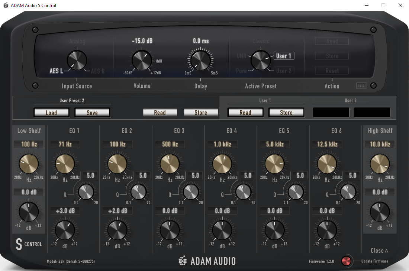Click the EQ 2 gain knob
This screenshot has width=409, height=271.
click(x=117, y=230)
